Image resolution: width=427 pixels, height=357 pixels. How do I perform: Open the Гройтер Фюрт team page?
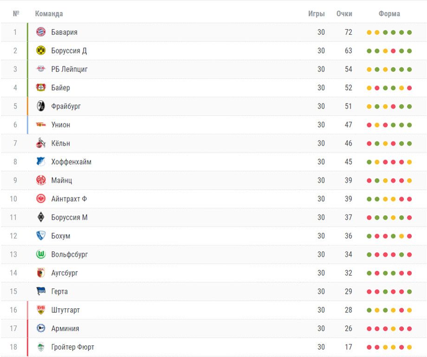73,347
